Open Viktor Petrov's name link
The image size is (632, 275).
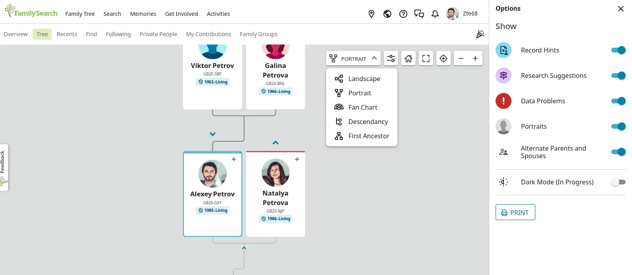[212, 66]
